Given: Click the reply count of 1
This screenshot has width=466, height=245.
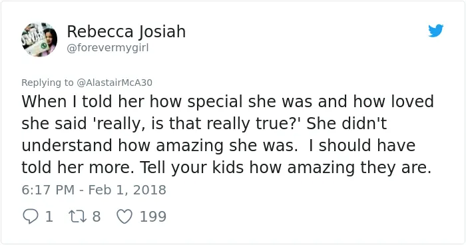Looking at the screenshot, I should click(49, 216).
